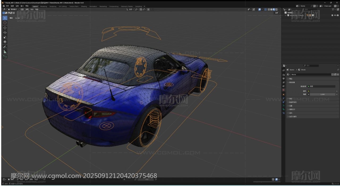Toggle Mazda MX-5 Miata collection exclude checkbox
The width and height of the screenshot is (340, 186).
[332, 15]
